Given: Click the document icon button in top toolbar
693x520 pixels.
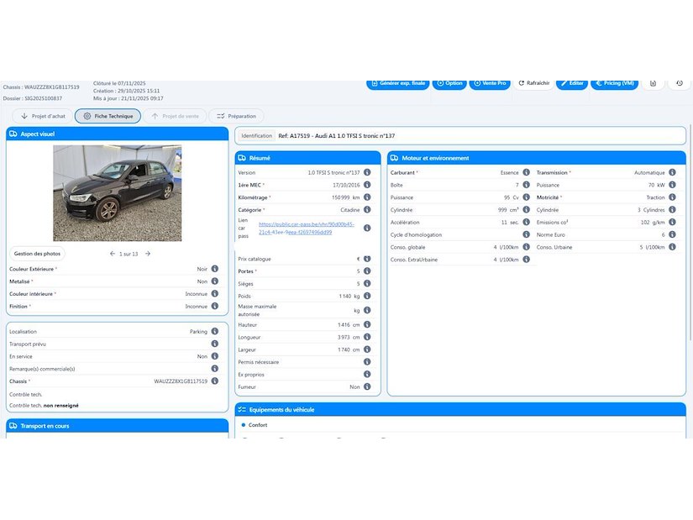Looking at the screenshot, I should 653,83.
